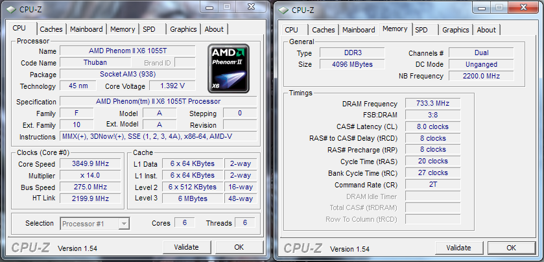544x262 pixels.
Task: Click OK in the right CPU-Z window
Action: (x=512, y=248)
